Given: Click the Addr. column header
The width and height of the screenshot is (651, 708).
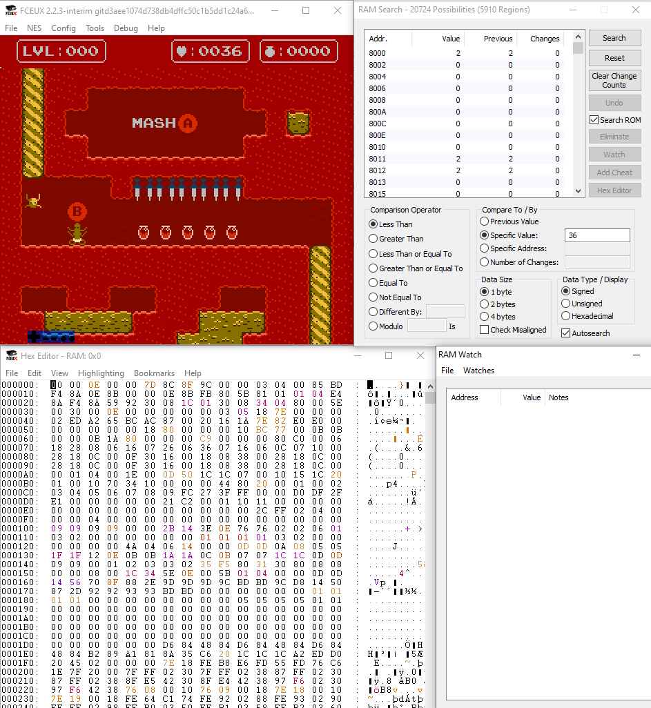Looking at the screenshot, I should pos(389,39).
